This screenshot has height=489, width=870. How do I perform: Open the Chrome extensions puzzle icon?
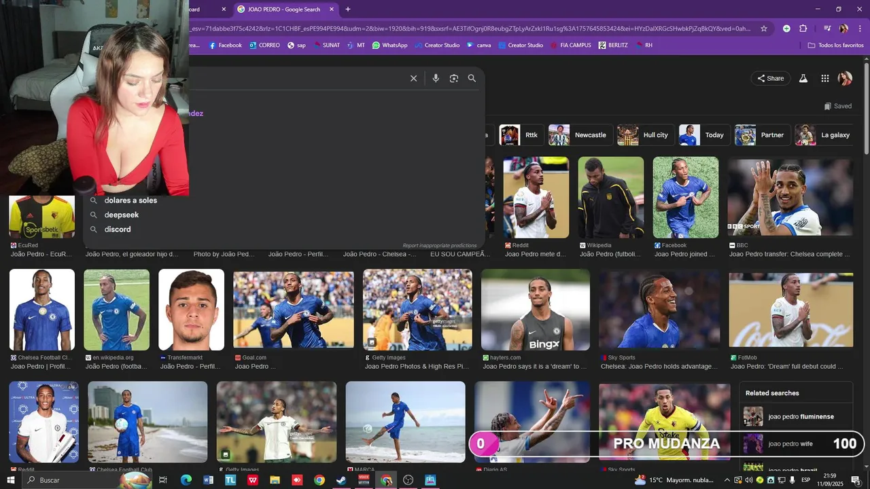point(803,29)
